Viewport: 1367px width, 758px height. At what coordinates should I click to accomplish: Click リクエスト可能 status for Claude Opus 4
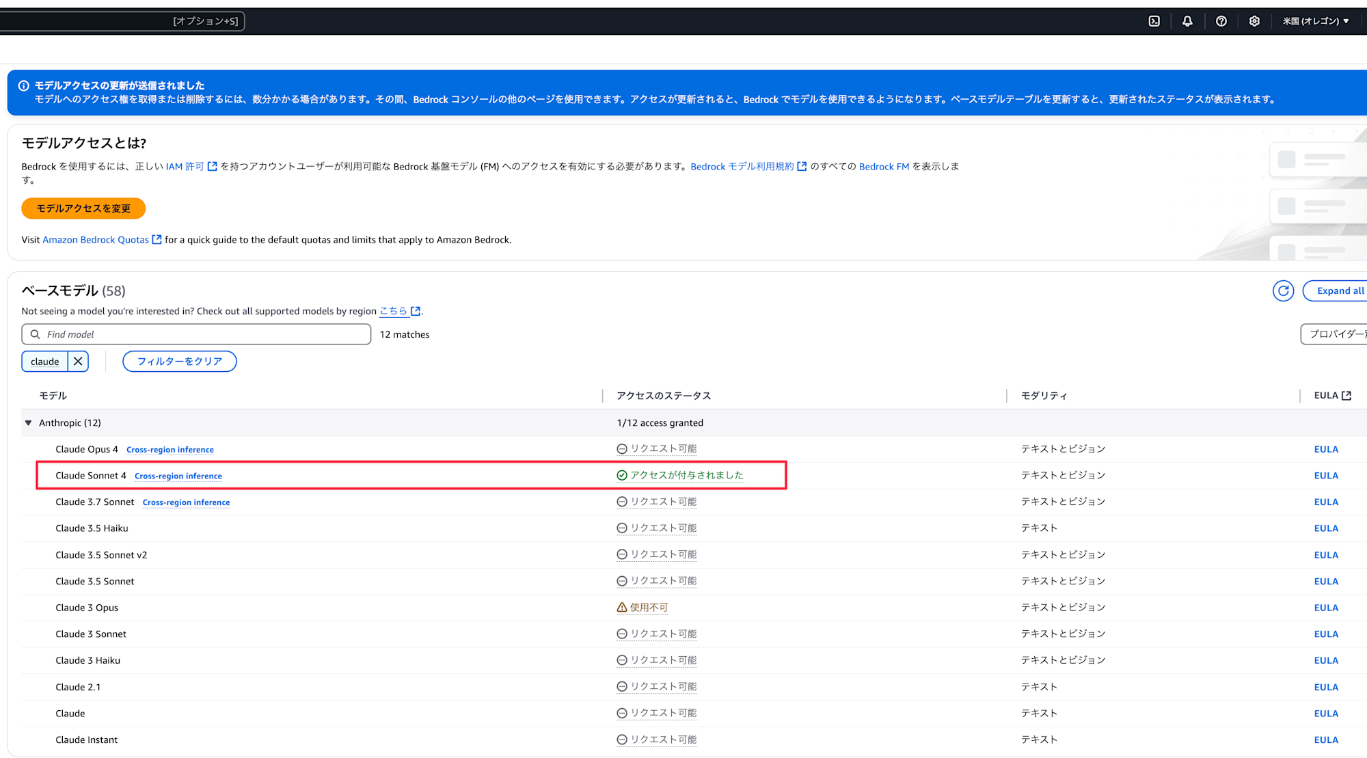click(657, 449)
